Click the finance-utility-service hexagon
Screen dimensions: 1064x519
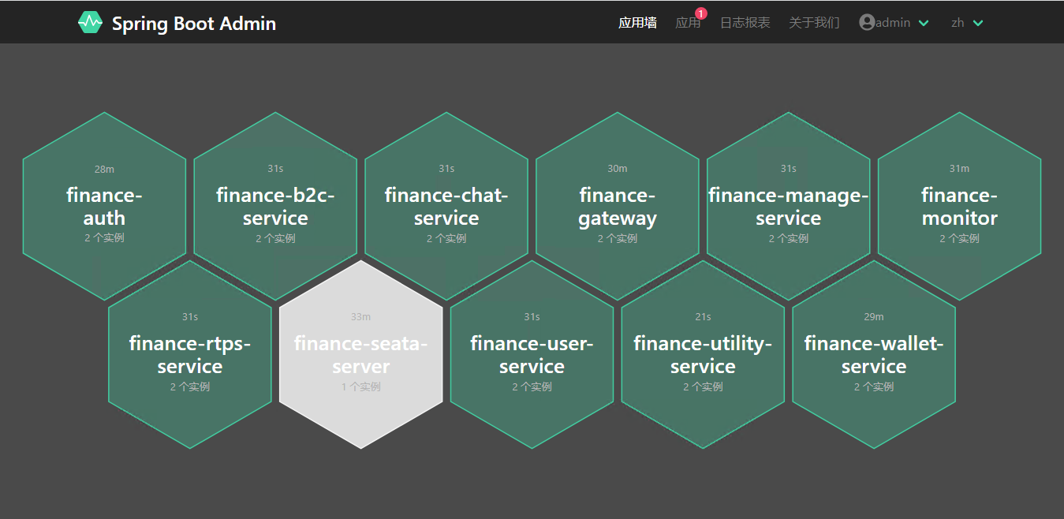(x=703, y=355)
